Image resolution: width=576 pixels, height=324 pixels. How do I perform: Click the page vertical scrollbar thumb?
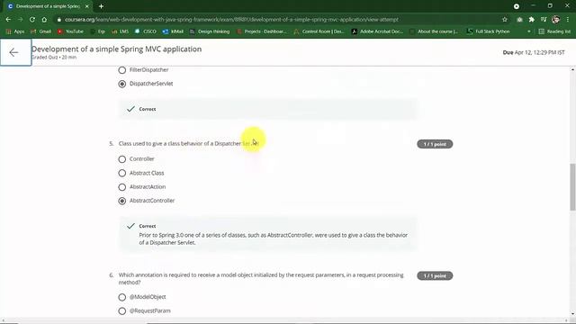572,187
